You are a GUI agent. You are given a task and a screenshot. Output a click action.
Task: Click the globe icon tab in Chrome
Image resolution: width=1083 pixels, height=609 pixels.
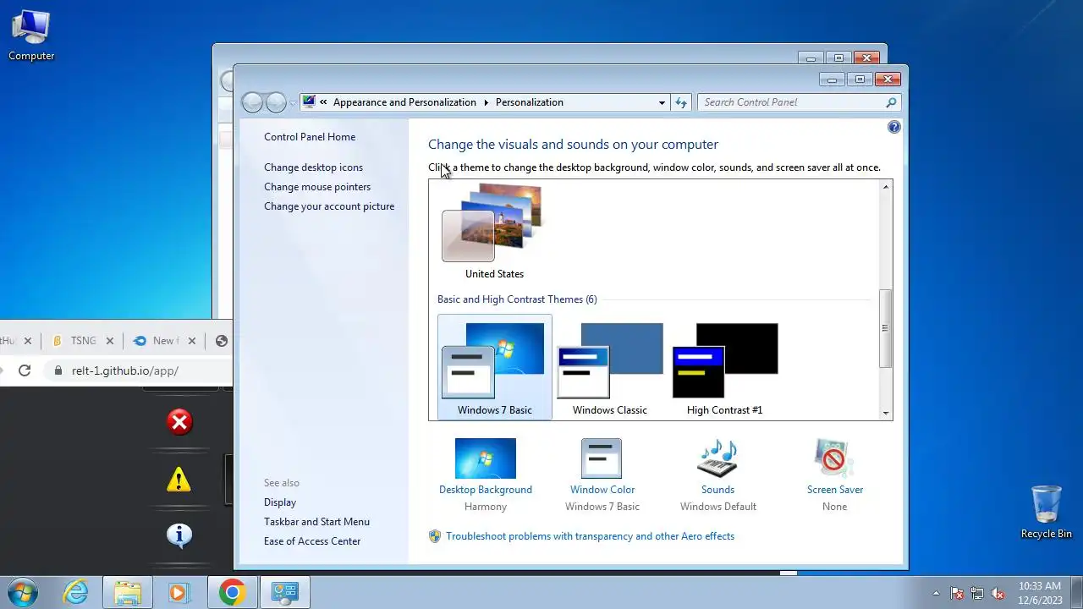pyautogui.click(x=222, y=341)
